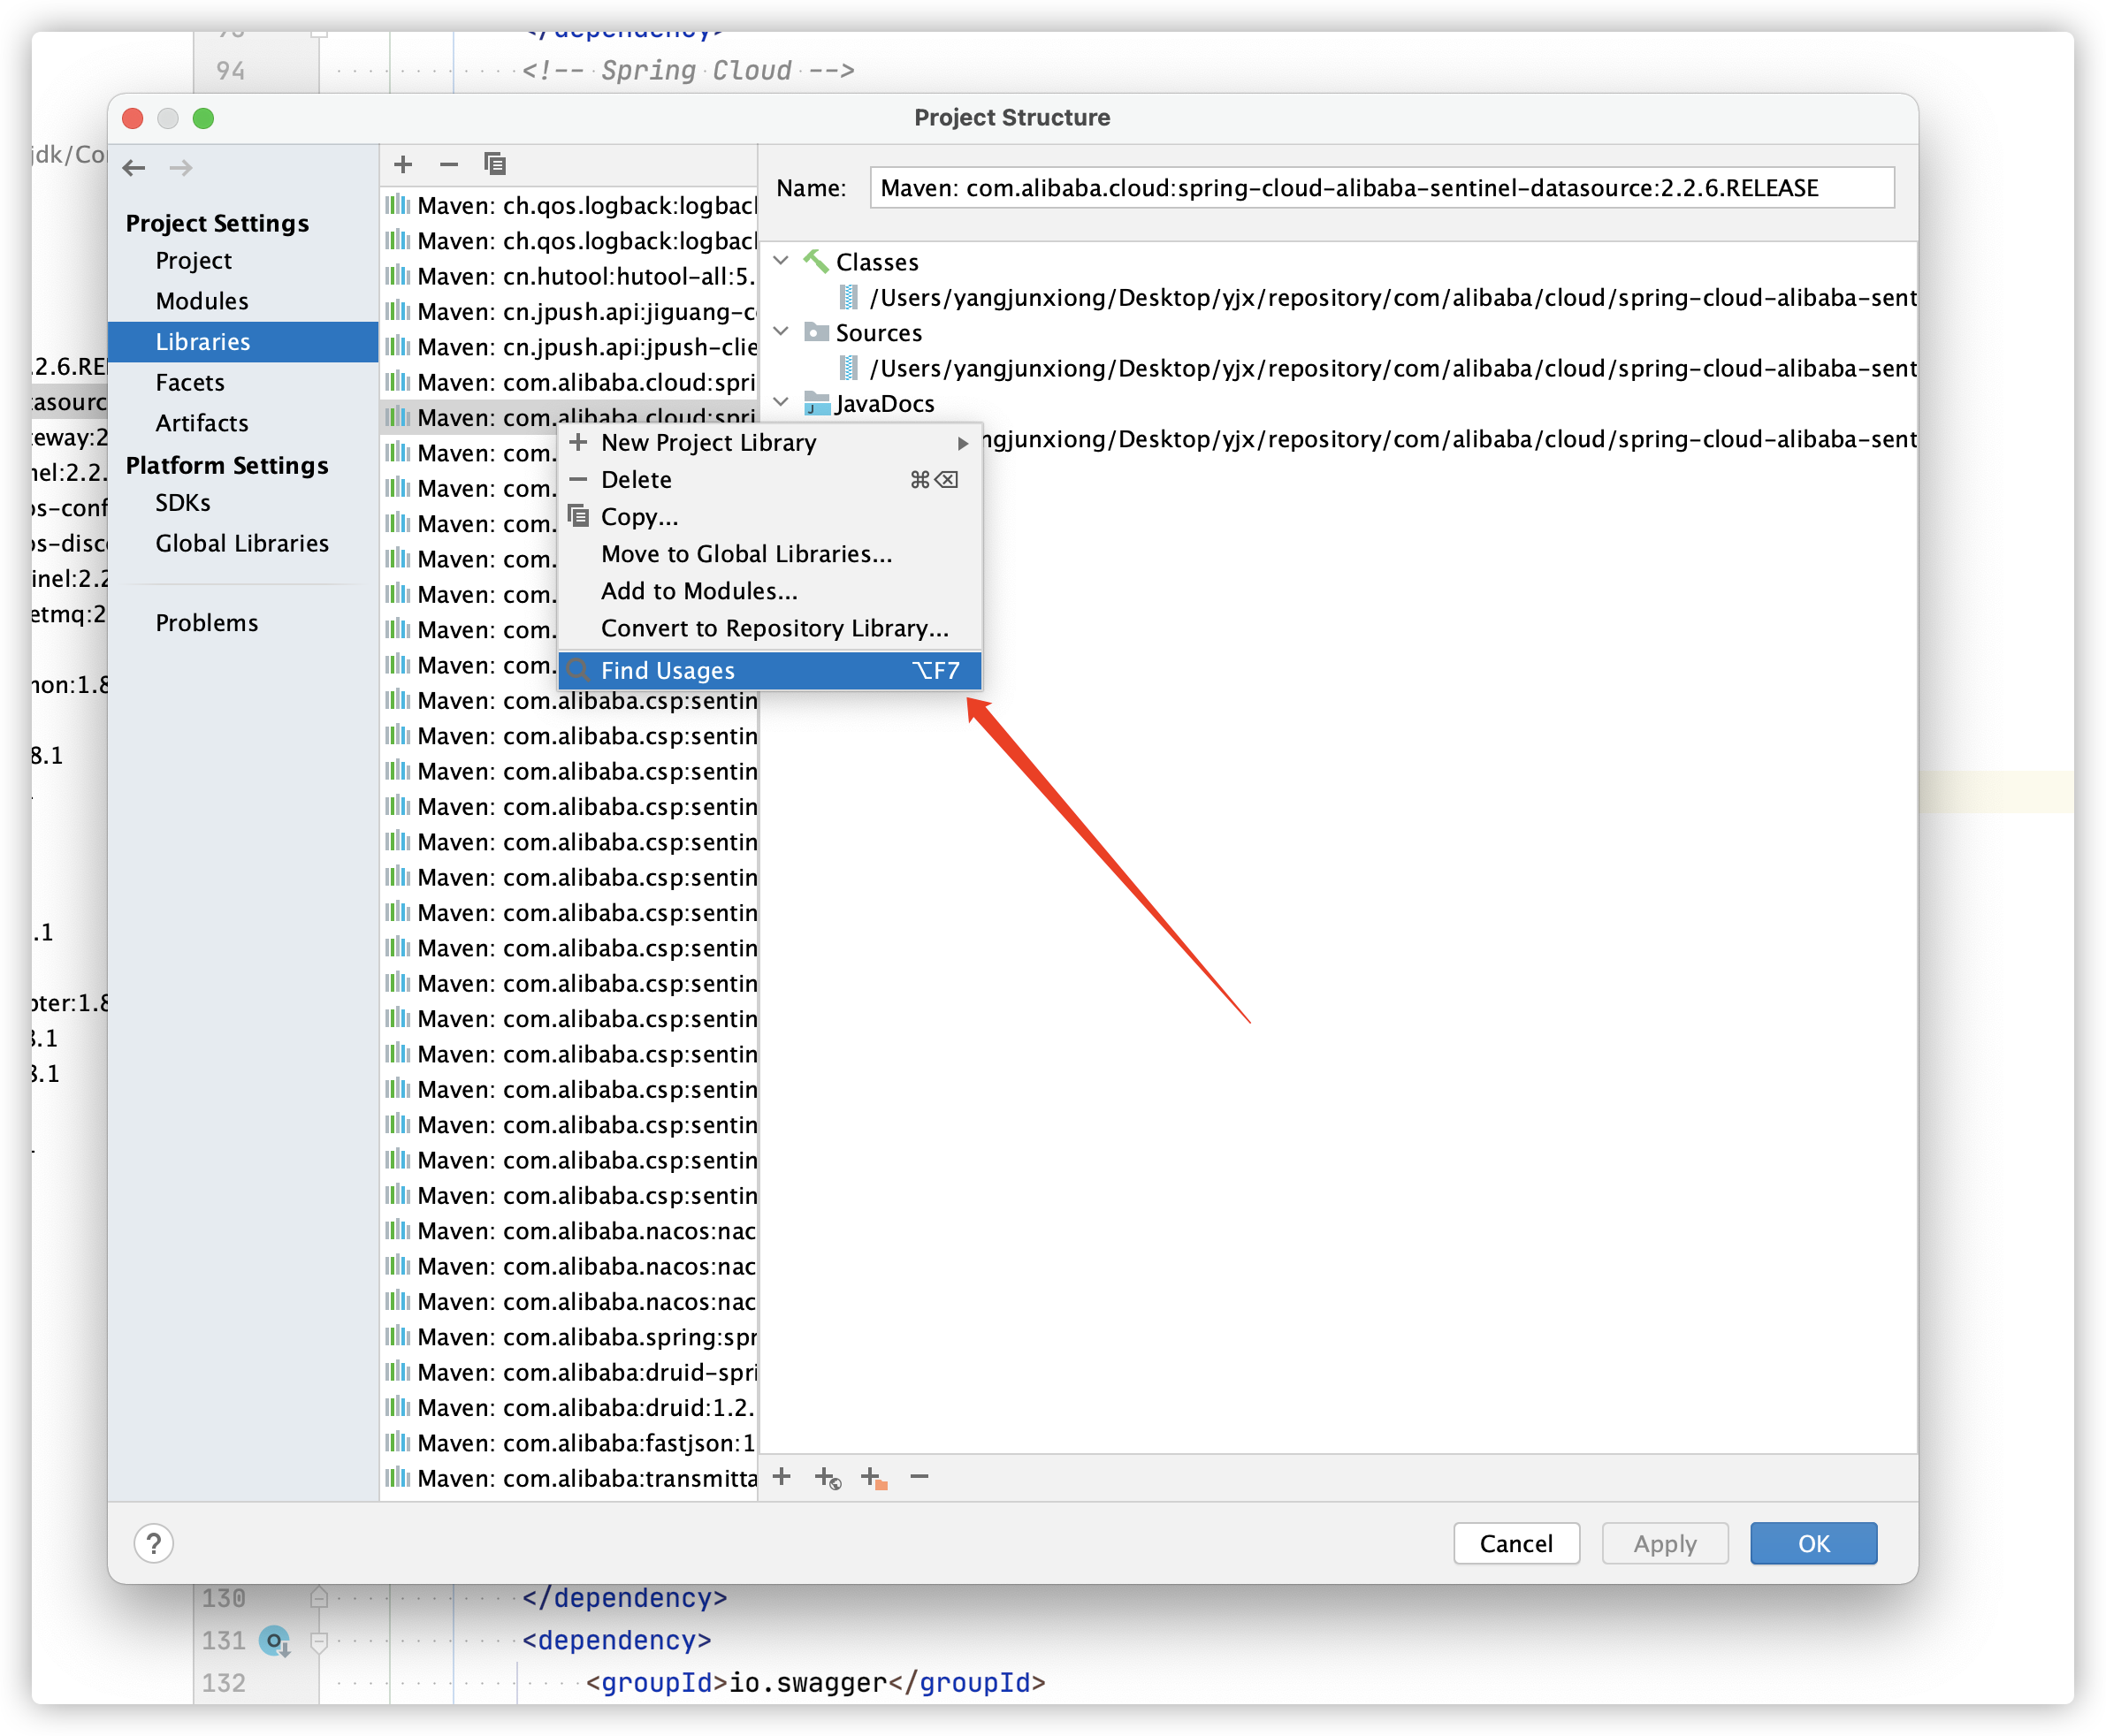The height and width of the screenshot is (1736, 2106).
Task: Click the add new library plus icon
Action: pos(403,164)
